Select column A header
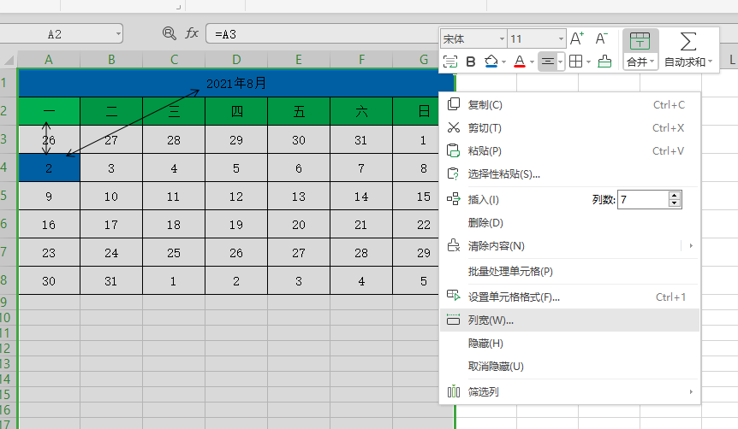Viewport: 738px width, 429px height. (x=49, y=60)
